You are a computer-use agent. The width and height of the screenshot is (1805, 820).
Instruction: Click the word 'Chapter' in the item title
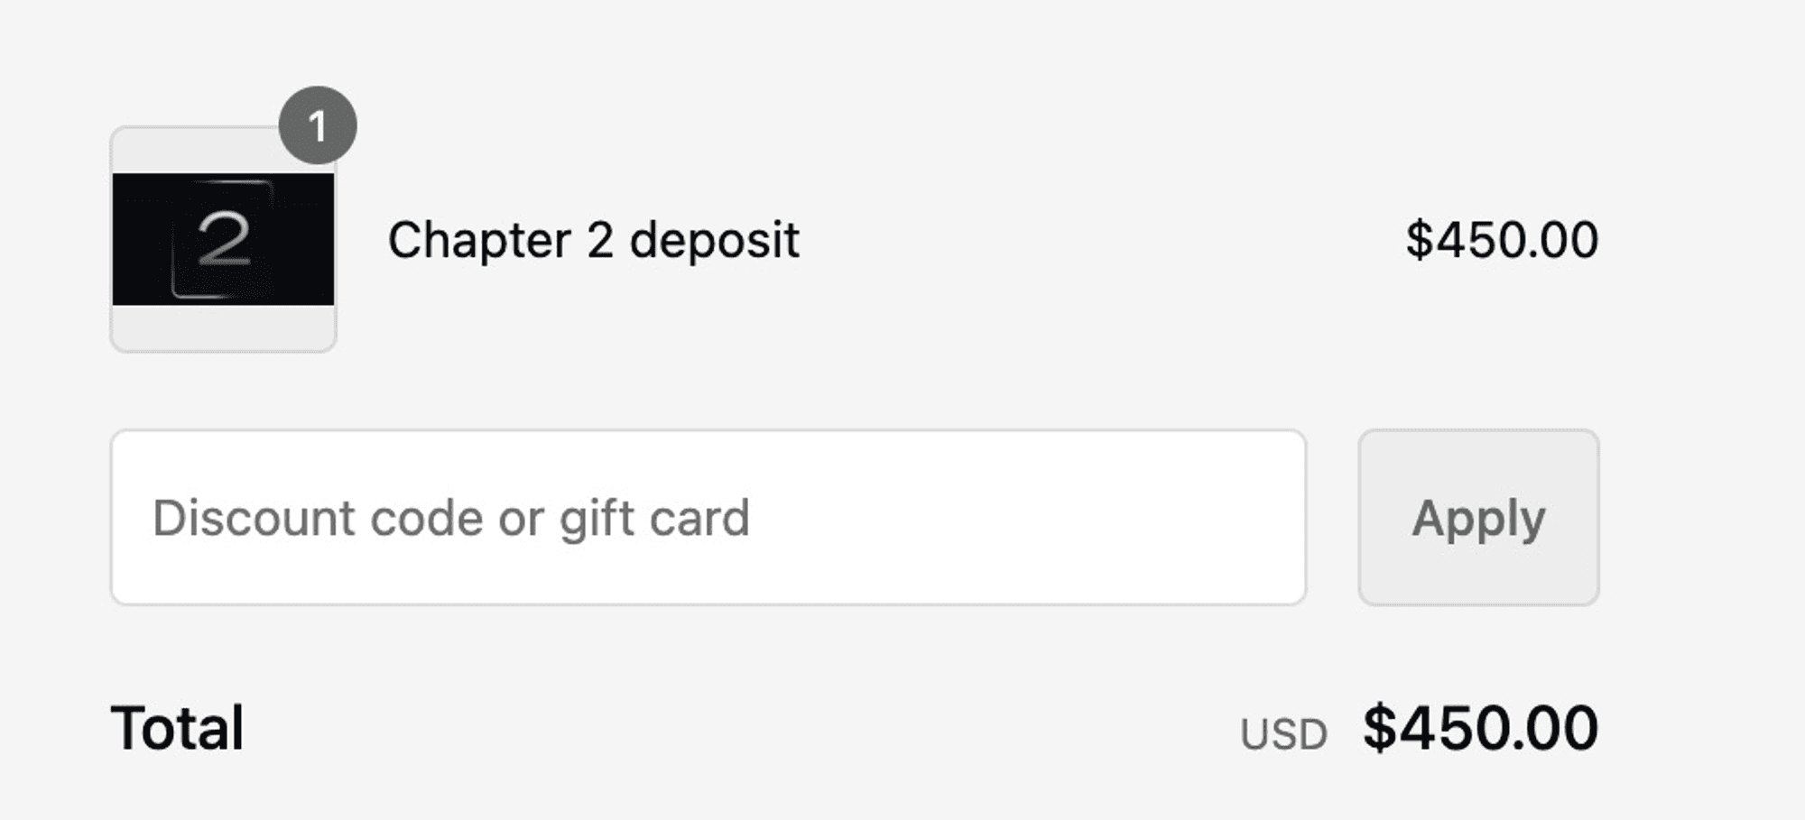[479, 241]
